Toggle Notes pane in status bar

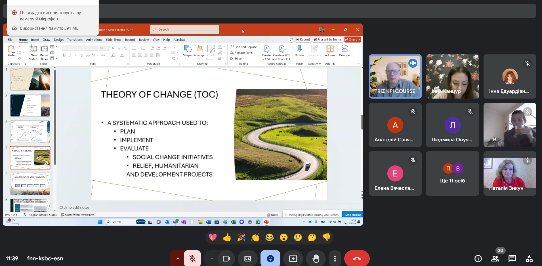click(x=273, y=215)
